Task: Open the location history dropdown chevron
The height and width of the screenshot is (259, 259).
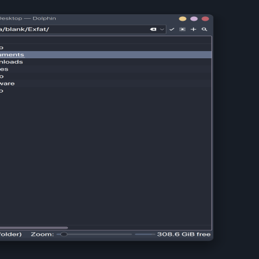Action: [x=162, y=29]
